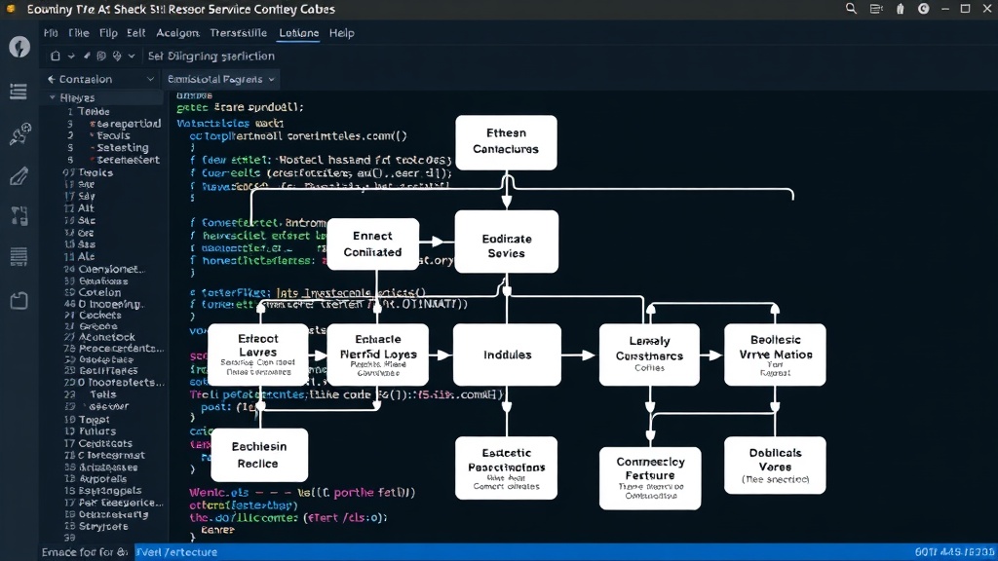The height and width of the screenshot is (561, 998).
Task: Open the Flke menu
Action: point(79,33)
